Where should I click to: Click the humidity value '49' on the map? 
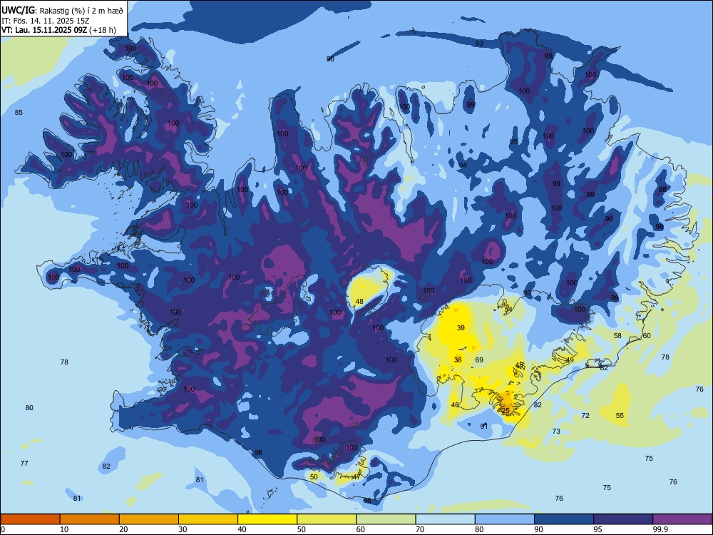(x=570, y=360)
